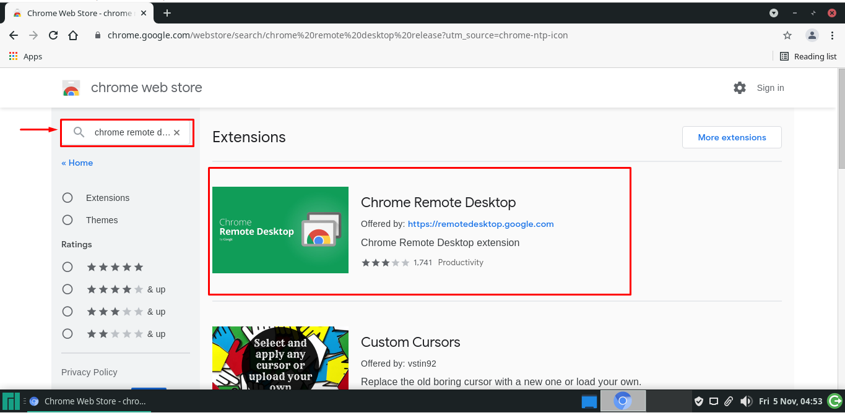The width and height of the screenshot is (845, 413).
Task: Open the Manjaro application menu
Action: tap(11, 401)
